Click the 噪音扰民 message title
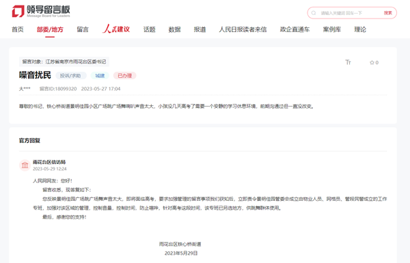Screen dimensions: 410x263 (x=35, y=75)
